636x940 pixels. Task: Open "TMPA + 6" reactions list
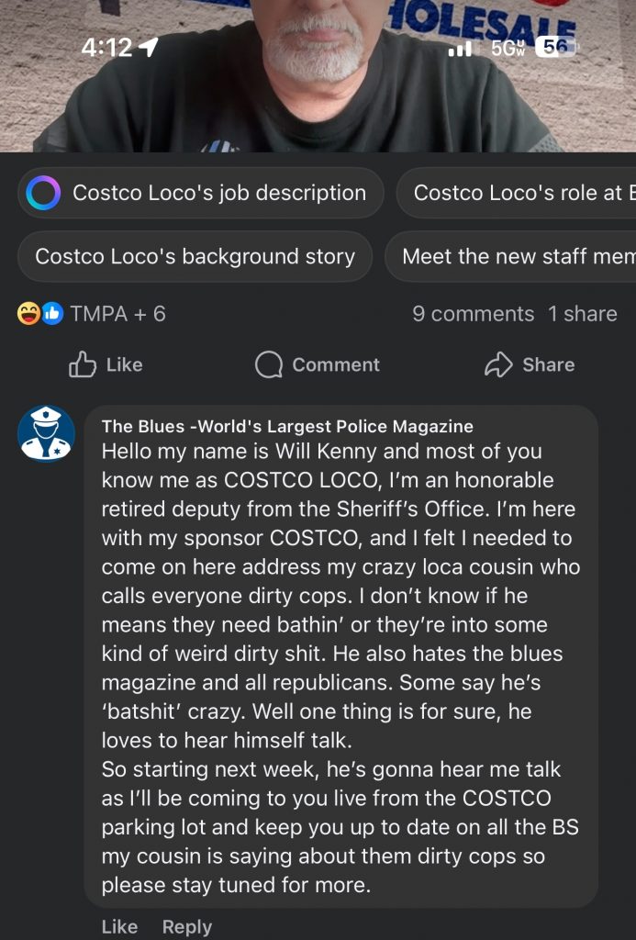[x=117, y=314]
